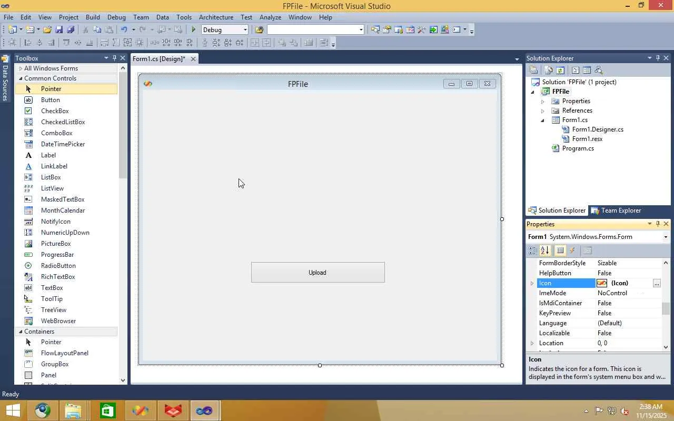Open the file explorer taskbar icon
The width and height of the screenshot is (674, 421).
click(x=73, y=410)
